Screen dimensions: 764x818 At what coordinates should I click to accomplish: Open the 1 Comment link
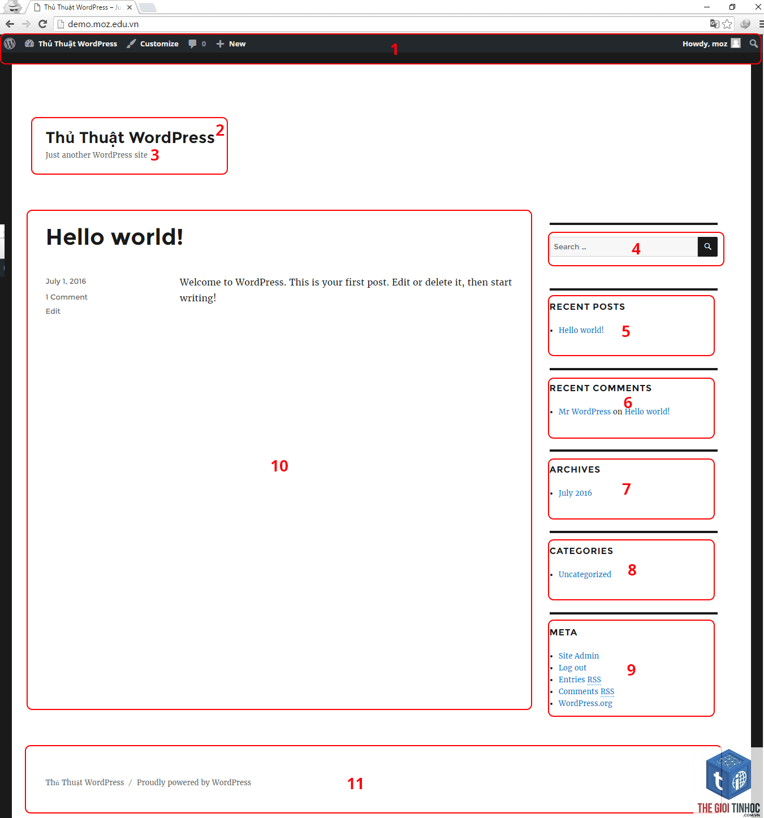66,297
